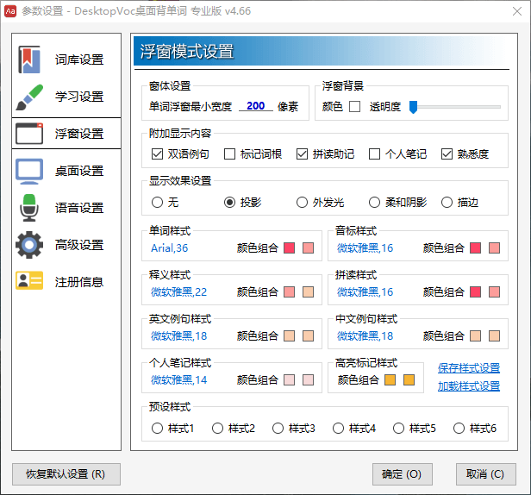
Task: Click 微软雅黑,22 font under 释义样式
Action: (x=178, y=292)
